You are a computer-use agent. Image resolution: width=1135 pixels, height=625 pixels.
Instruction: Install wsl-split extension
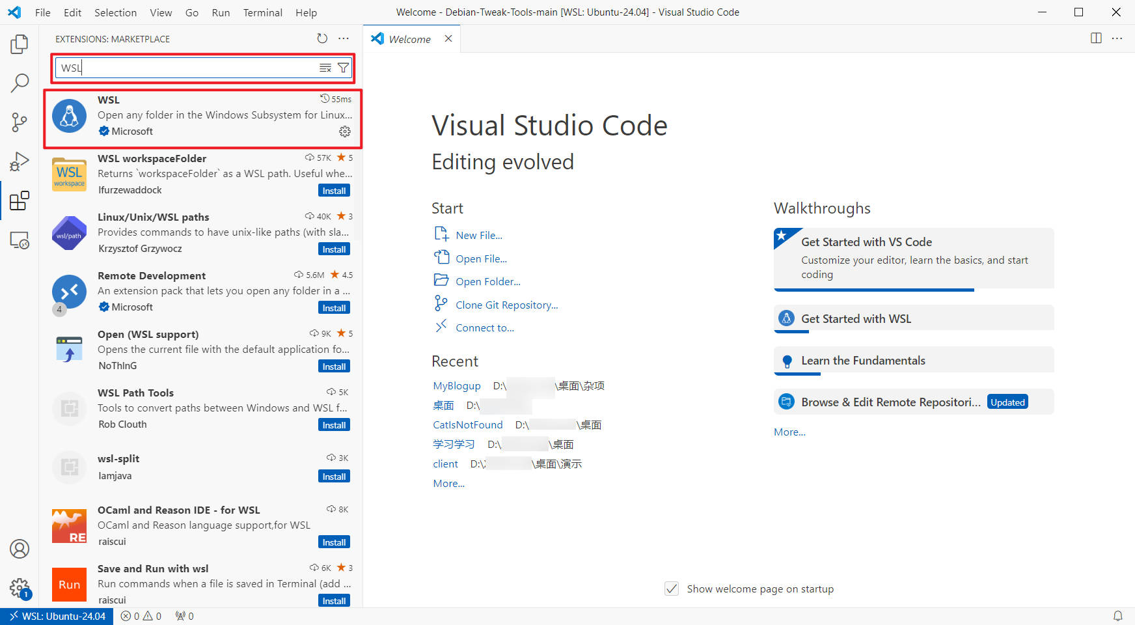coord(334,477)
